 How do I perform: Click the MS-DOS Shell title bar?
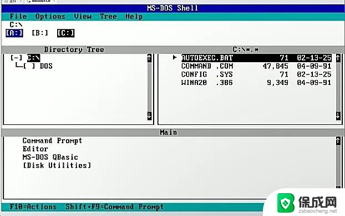click(x=172, y=8)
